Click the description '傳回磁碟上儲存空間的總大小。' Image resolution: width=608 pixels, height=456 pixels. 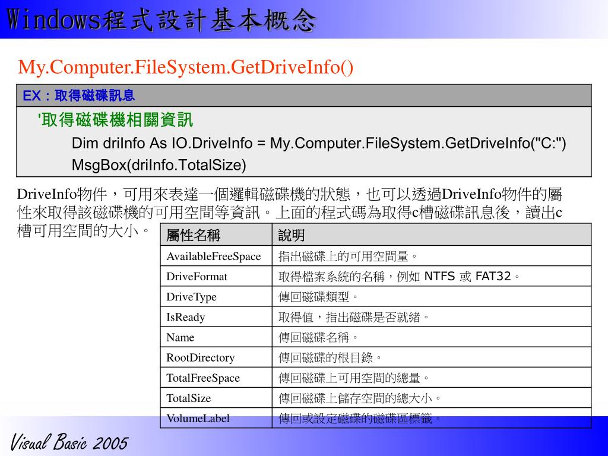359,398
